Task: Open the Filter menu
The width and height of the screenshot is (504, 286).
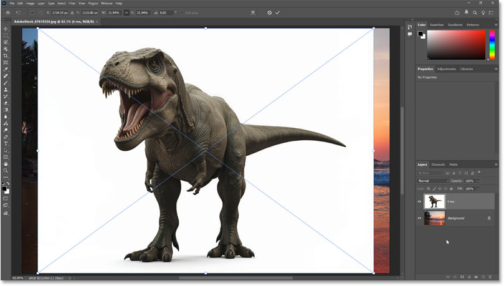Action: (x=70, y=3)
